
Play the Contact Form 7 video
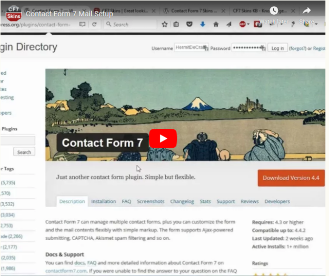pyautogui.click(x=163, y=138)
